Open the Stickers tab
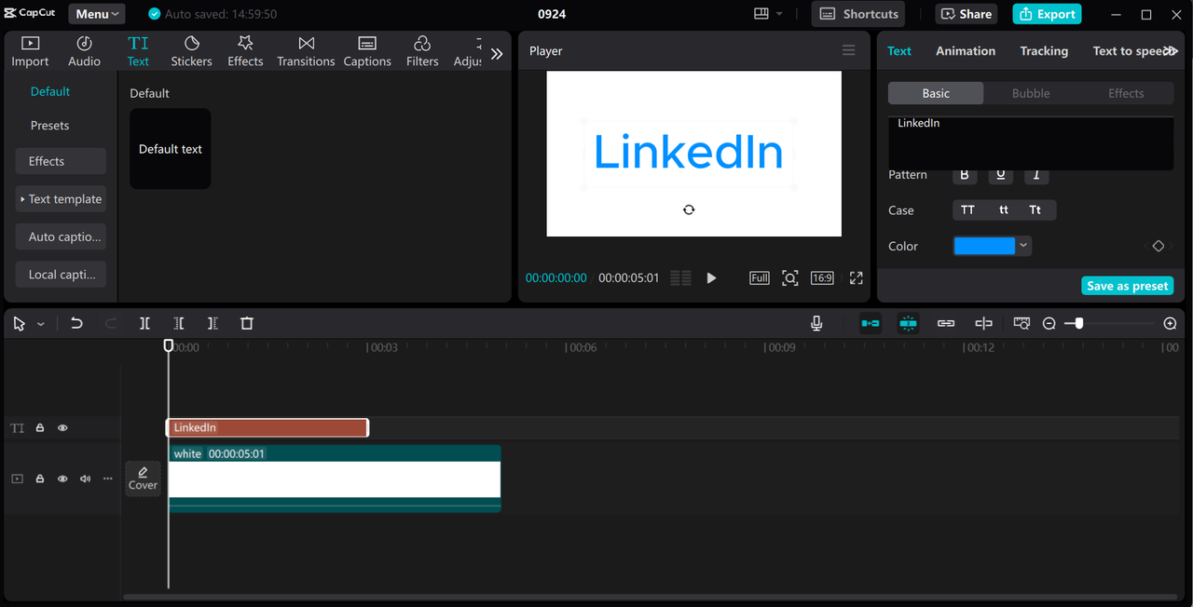The image size is (1193, 607). click(191, 52)
